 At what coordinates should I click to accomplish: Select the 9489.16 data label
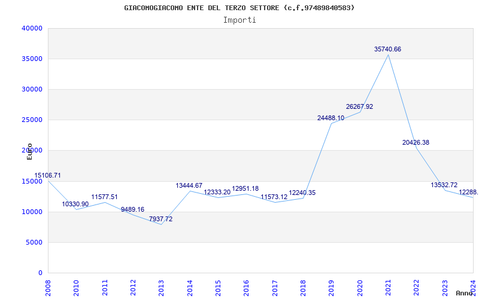(x=132, y=210)
